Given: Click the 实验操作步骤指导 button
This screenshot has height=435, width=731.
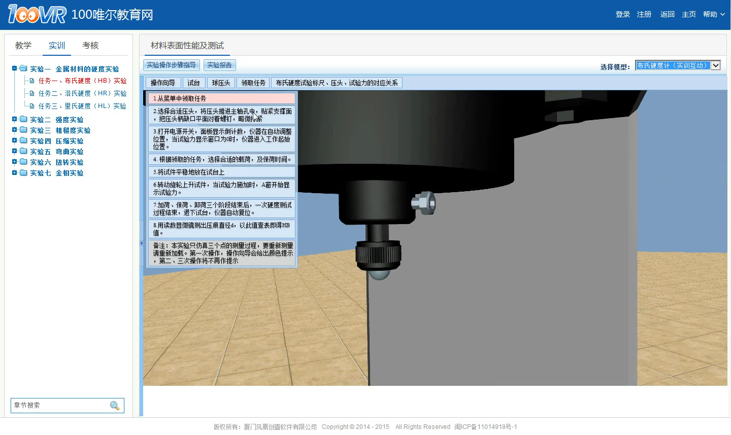Looking at the screenshot, I should tap(171, 65).
